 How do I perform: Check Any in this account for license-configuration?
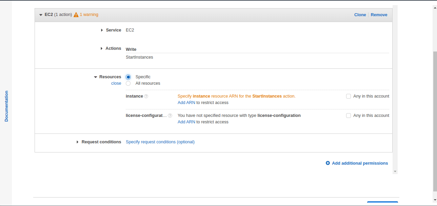[x=349, y=116]
